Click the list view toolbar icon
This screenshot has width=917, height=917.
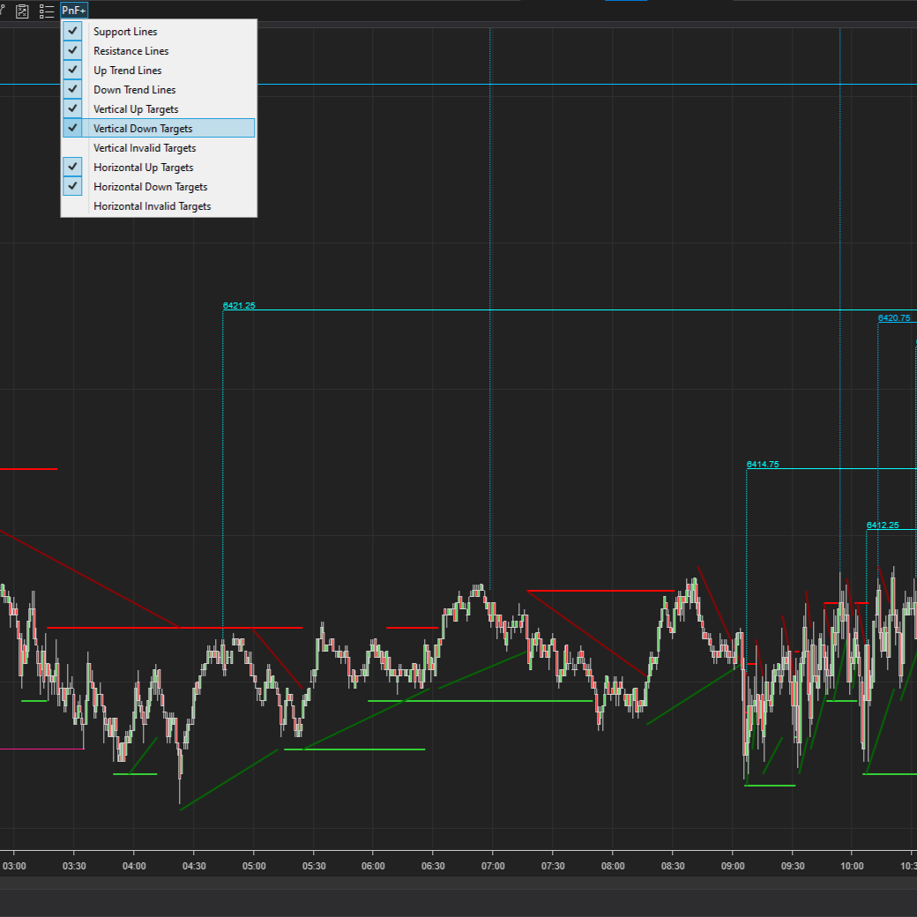click(x=47, y=11)
